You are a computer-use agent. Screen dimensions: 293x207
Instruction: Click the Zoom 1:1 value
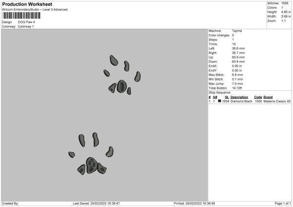[283, 21]
